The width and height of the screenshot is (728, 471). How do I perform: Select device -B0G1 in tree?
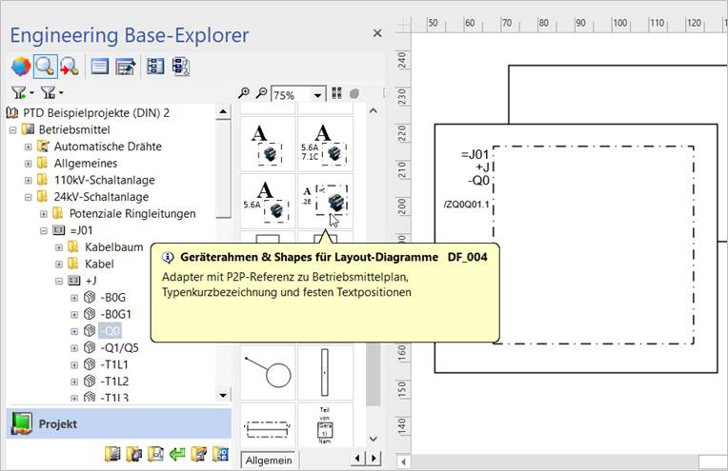(115, 314)
